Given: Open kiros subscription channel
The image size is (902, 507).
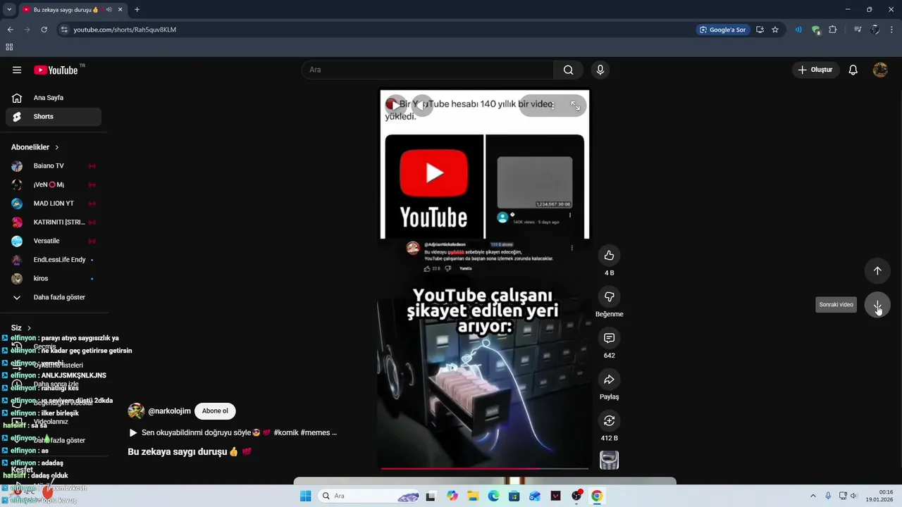Looking at the screenshot, I should [54, 279].
